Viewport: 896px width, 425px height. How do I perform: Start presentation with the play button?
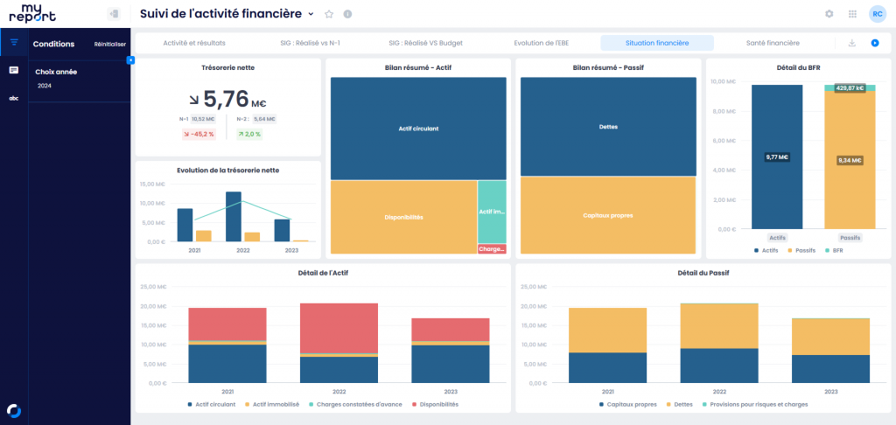point(874,43)
